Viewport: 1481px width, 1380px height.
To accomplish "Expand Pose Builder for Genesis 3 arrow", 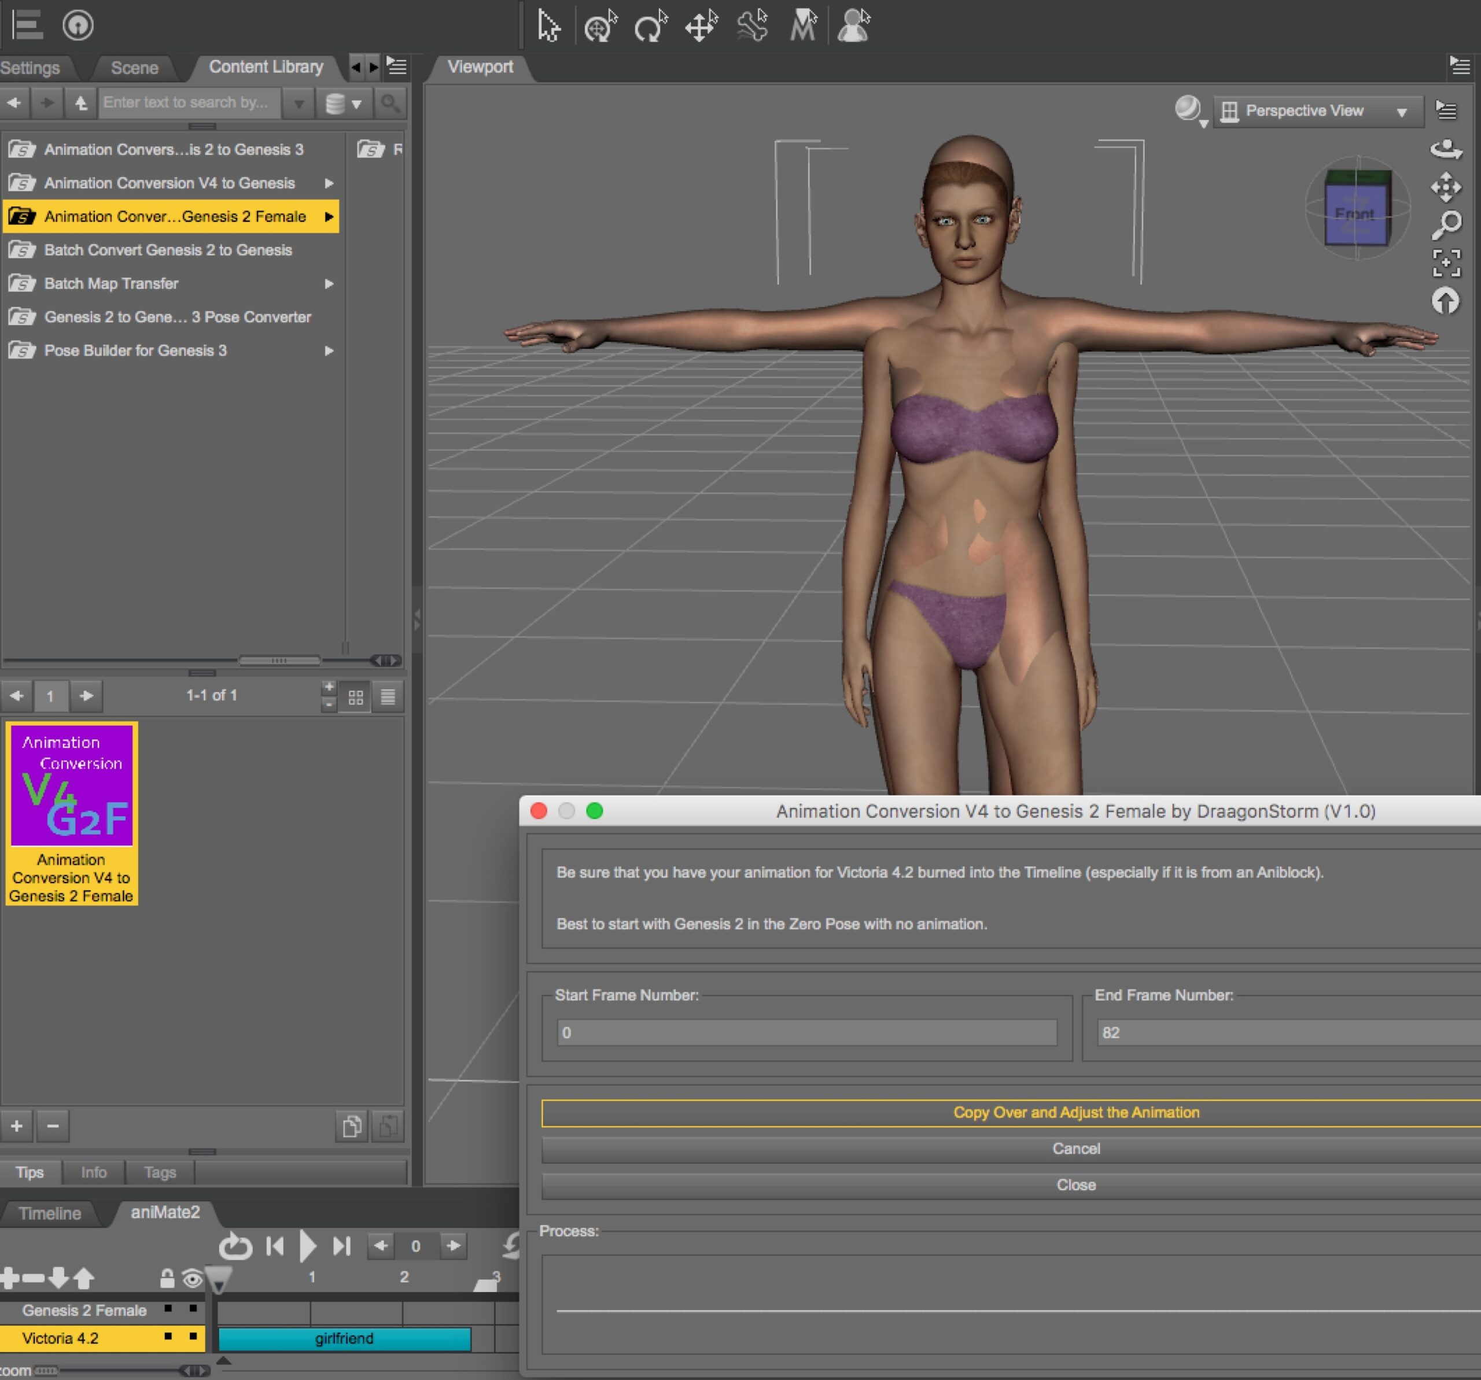I will click(x=329, y=350).
